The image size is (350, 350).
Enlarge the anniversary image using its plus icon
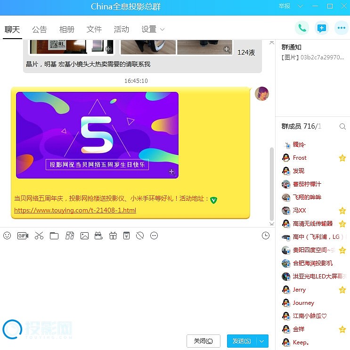point(172,172)
